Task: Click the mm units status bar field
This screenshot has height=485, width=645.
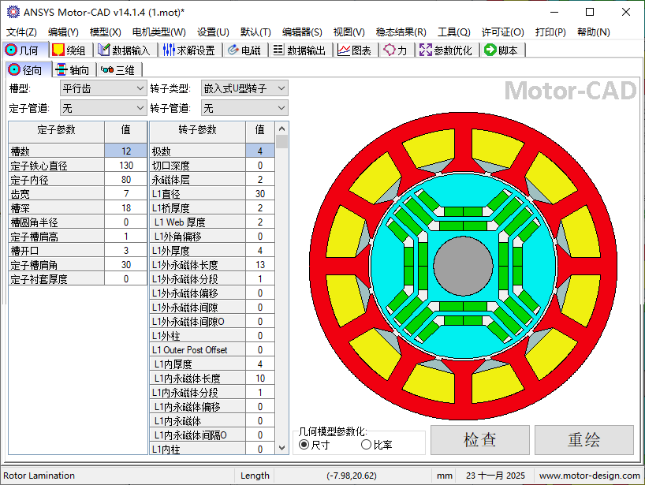Action: click(x=444, y=476)
